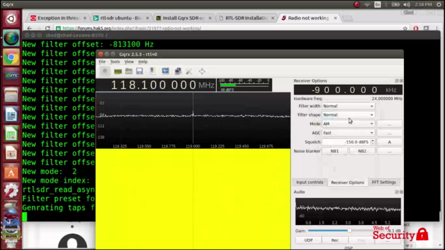The width and height of the screenshot is (445, 250).
Task: Toggle the audio Rec button
Action: (x=335, y=240)
